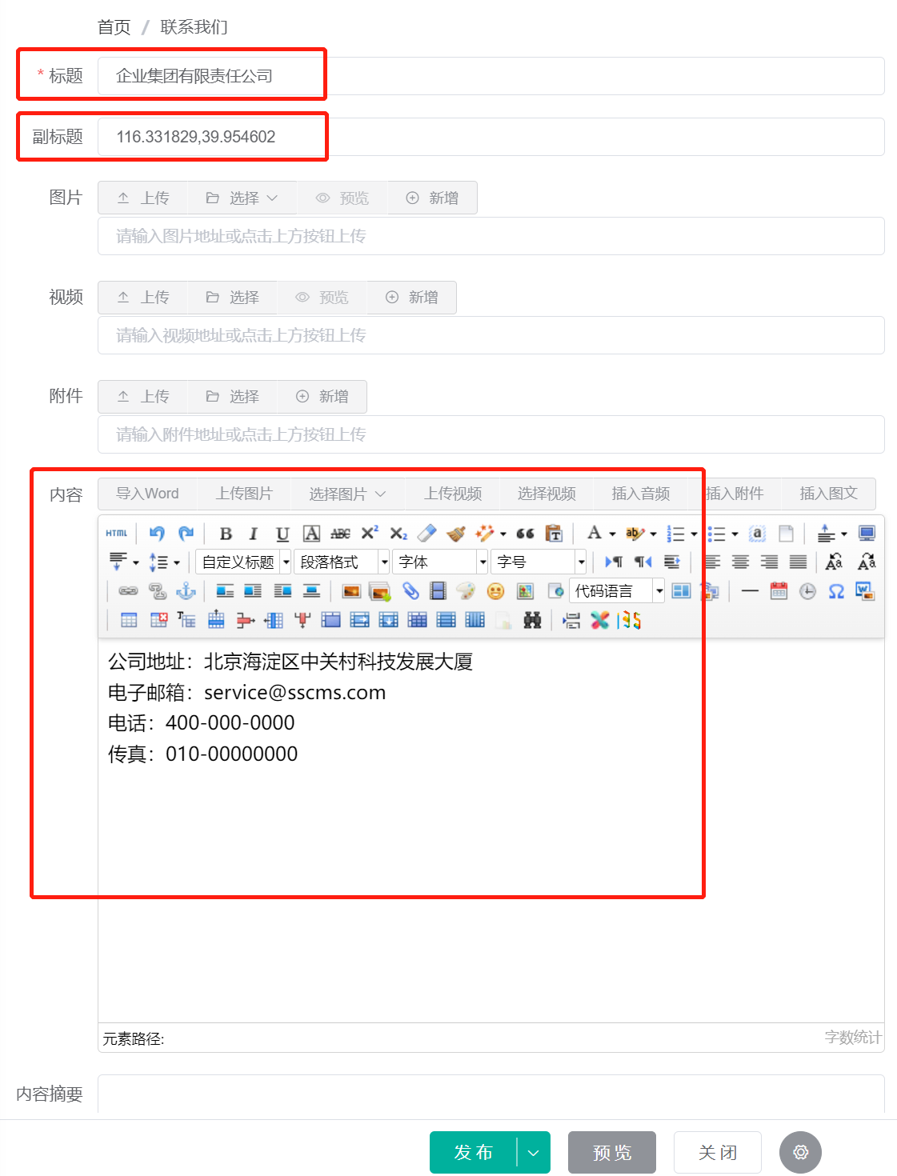Select 导入Word in the editor toolbar
Image resolution: width=897 pixels, height=1176 pixels.
[146, 494]
